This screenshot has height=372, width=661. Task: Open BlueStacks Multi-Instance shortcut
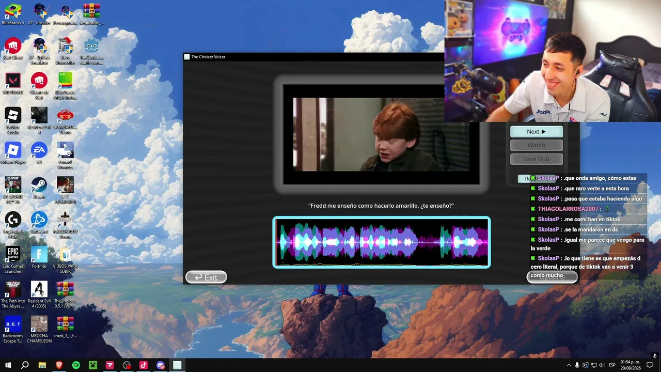pos(65,86)
